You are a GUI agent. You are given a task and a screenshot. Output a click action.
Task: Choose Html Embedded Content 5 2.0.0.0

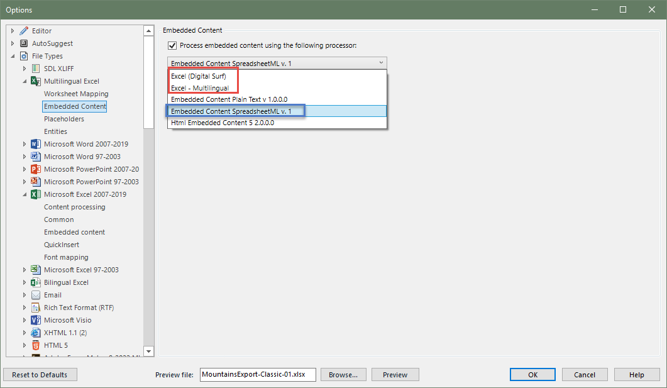277,123
